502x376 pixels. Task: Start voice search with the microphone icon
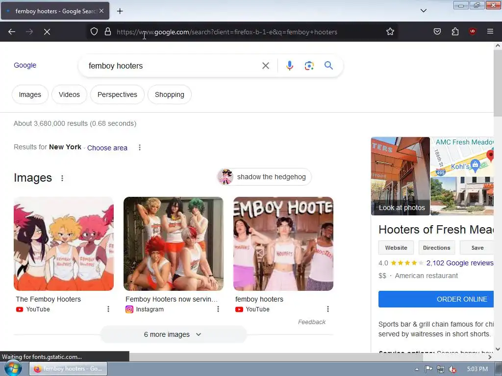(289, 66)
